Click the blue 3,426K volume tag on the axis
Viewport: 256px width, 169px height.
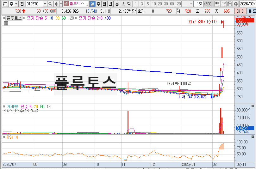[245, 128]
